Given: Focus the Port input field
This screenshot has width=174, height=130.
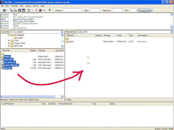Looking at the screenshot, I should click(133, 10).
